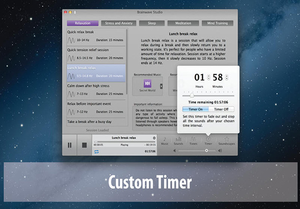Click the session list scrollbar
This screenshot has width=300, height=209.
pyautogui.click(x=127, y=61)
